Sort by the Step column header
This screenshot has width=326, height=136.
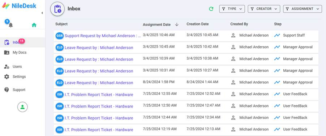click(x=278, y=24)
